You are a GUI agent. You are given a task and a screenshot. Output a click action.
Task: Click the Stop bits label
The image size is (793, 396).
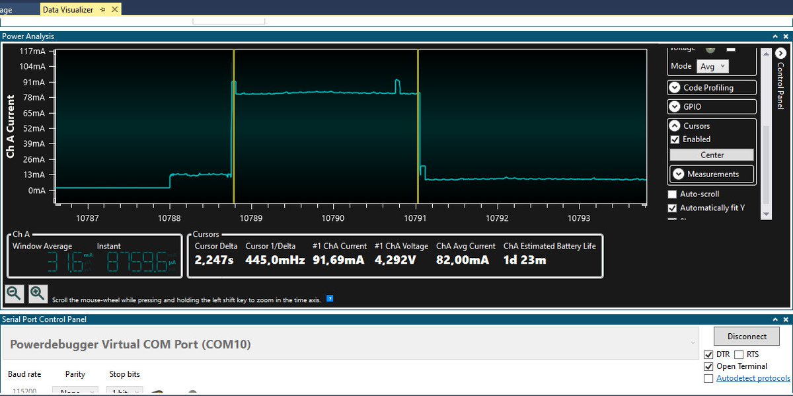click(x=124, y=374)
